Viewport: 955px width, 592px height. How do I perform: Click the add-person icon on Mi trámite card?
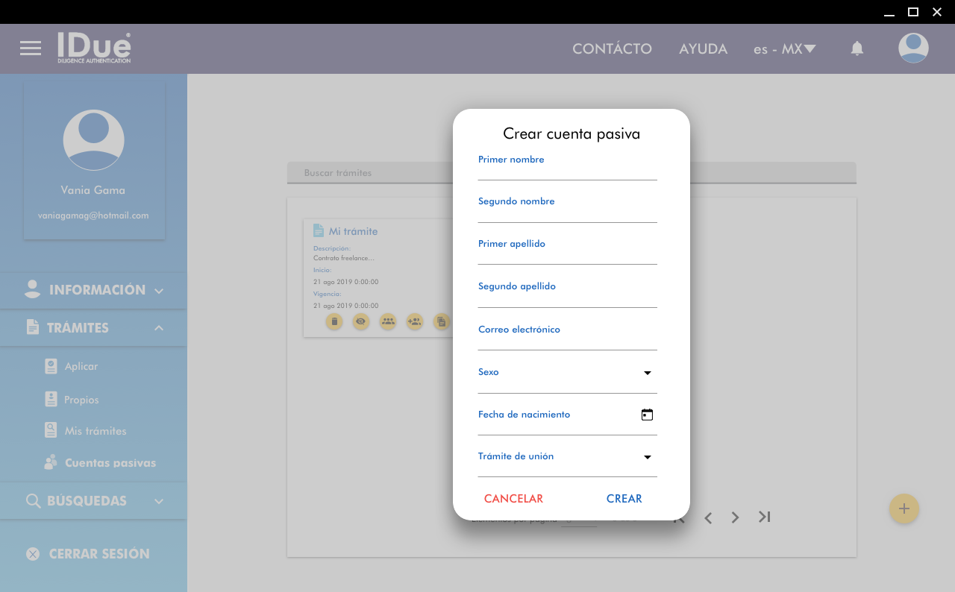click(415, 321)
